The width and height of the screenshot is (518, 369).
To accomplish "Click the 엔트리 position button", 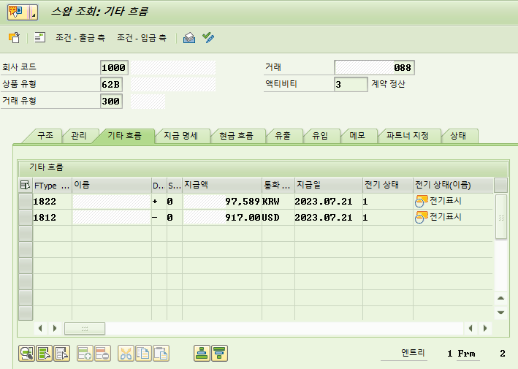I will 404,353.
